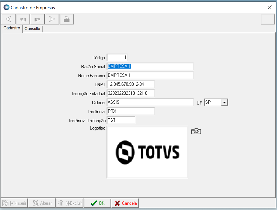
Task: Go to next record hand icon
Action: click(x=37, y=19)
